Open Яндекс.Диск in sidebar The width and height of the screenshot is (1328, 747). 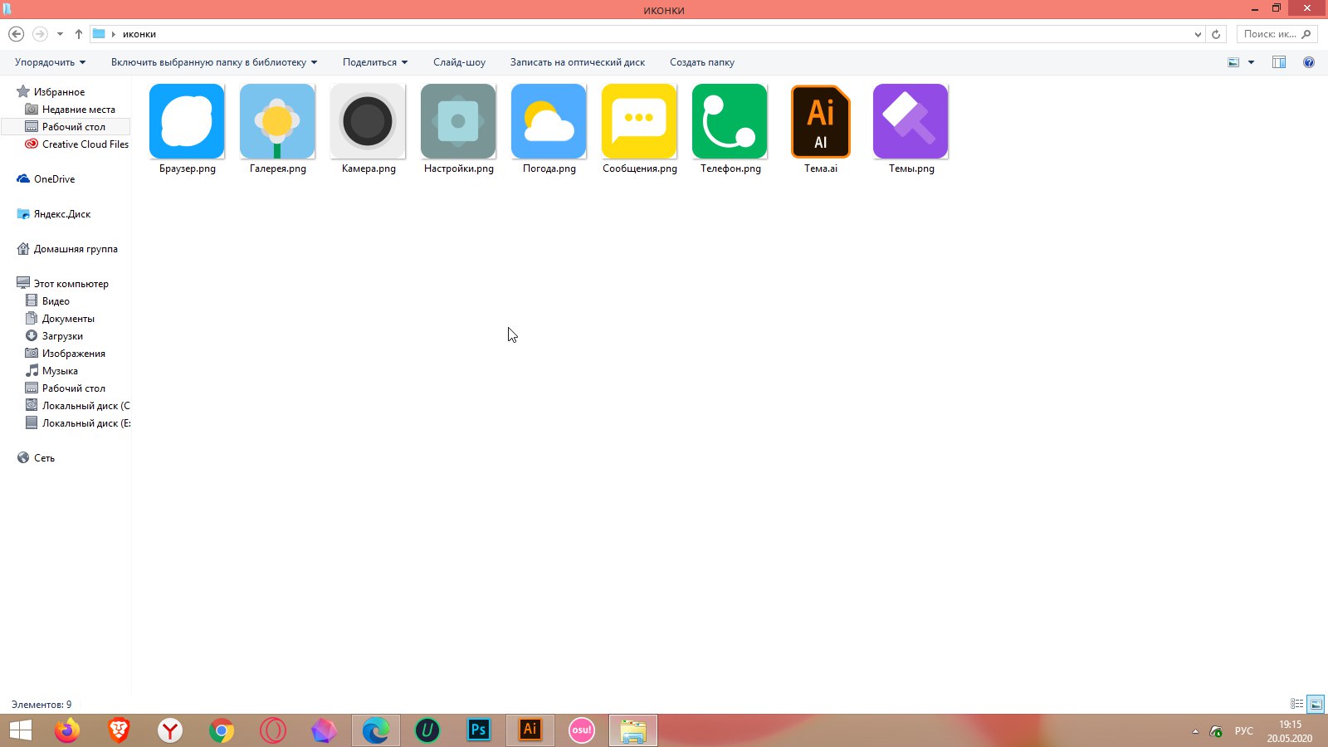pos(62,214)
